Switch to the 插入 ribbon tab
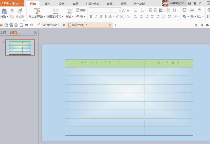Viewport: 210px width, 144px height. (x=47, y=4)
